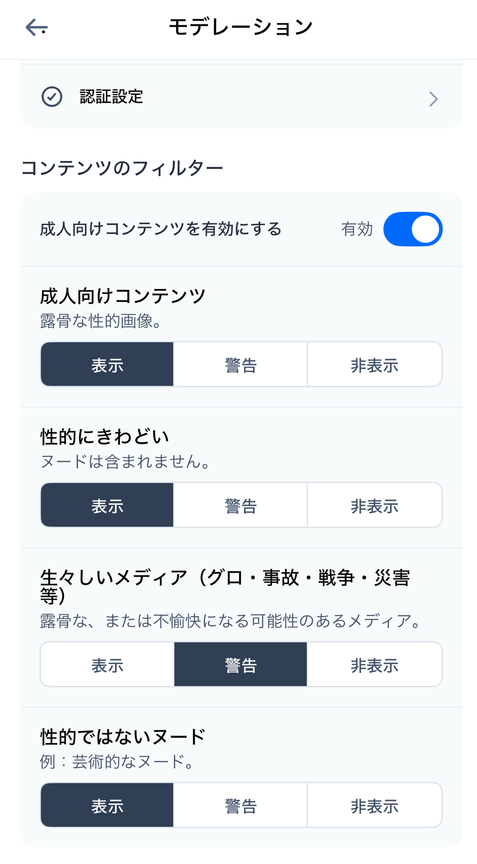Tap the 認証設定 checkmark circle icon
Viewport: 477px width, 864px height.
coord(52,97)
